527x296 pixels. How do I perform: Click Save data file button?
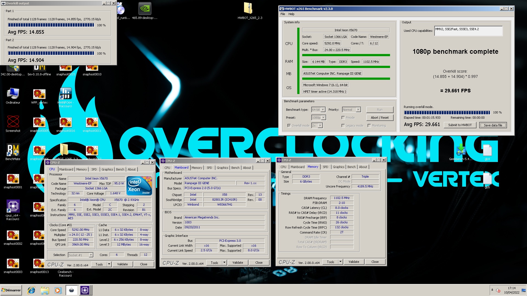(x=493, y=125)
